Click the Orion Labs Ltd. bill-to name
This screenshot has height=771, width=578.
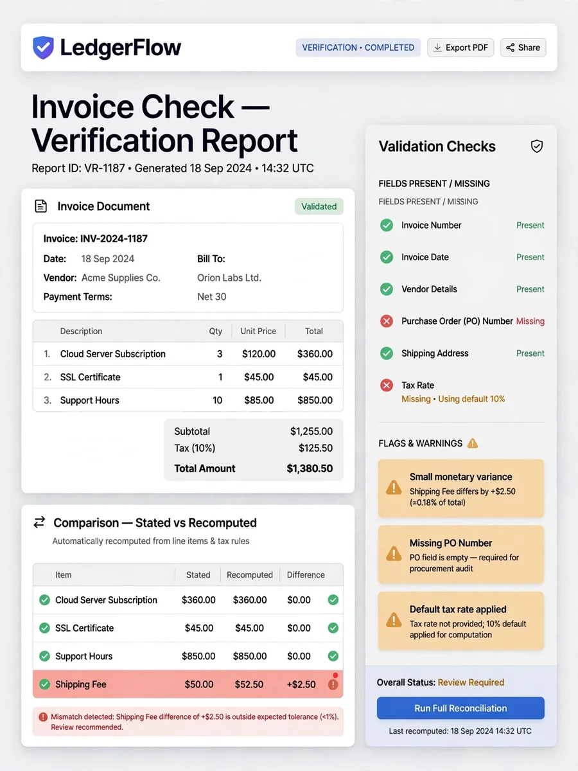click(x=229, y=278)
